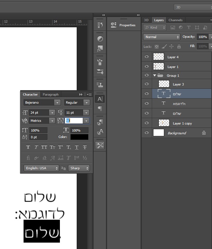Filter layers by adjustment layers icon
Viewport: 212px width, 249px height.
coord(181,28)
